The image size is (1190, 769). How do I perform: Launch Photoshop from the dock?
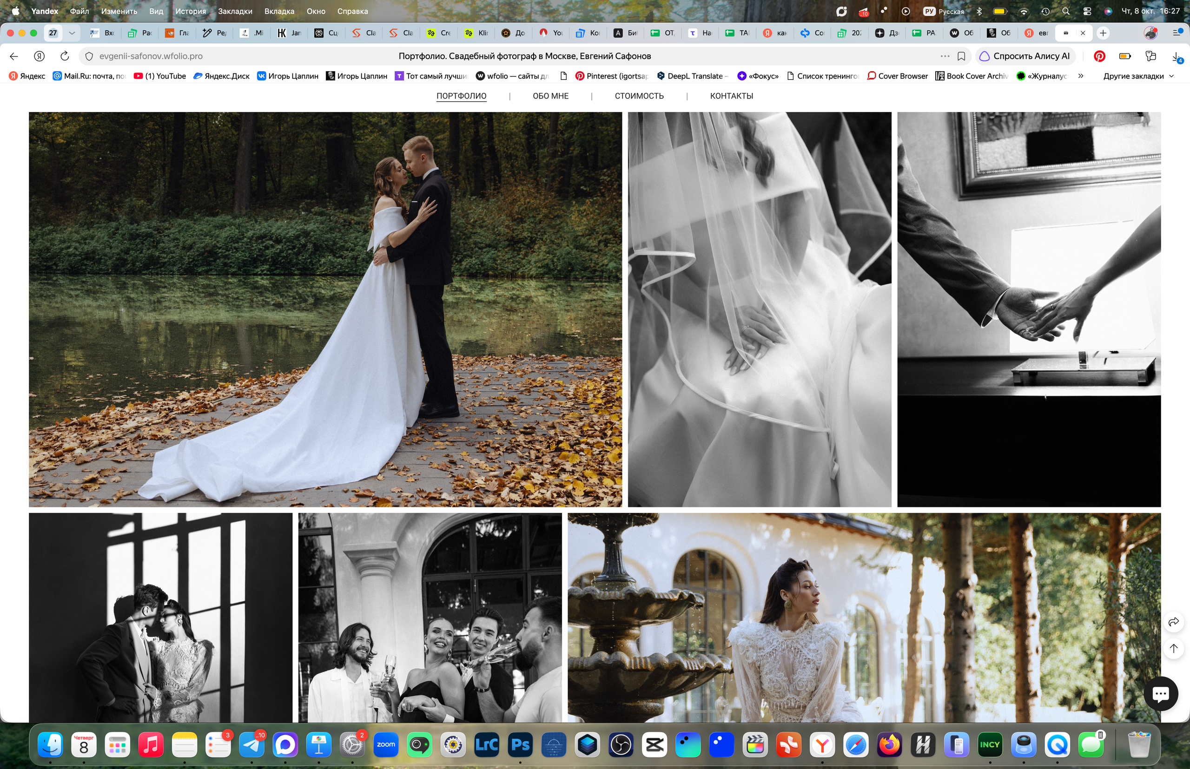coord(520,744)
